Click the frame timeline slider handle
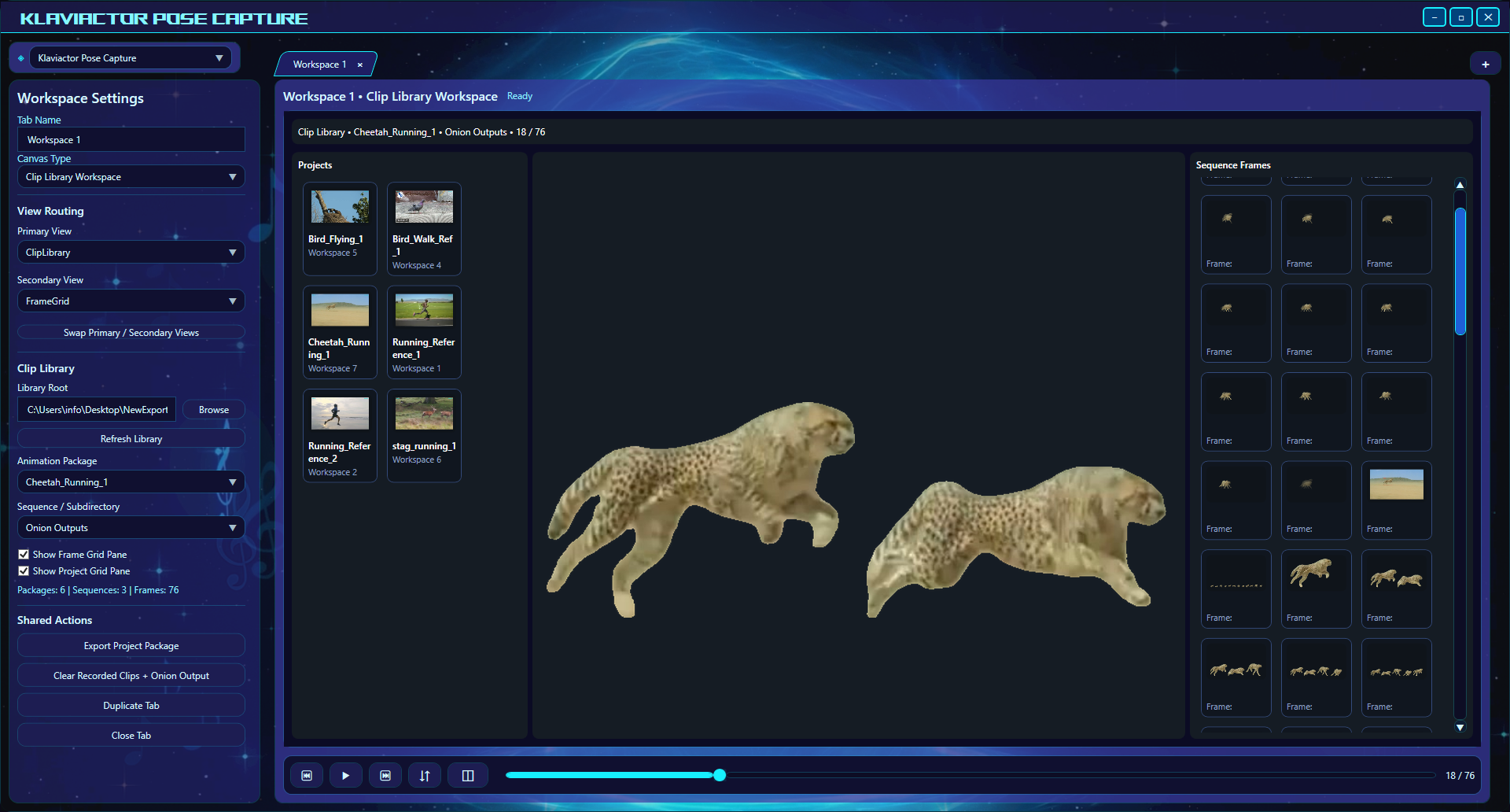 [720, 776]
